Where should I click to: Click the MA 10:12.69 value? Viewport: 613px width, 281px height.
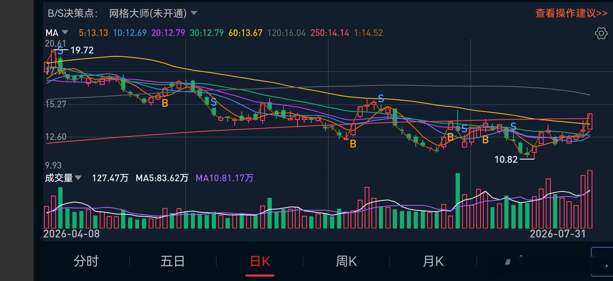click(130, 33)
